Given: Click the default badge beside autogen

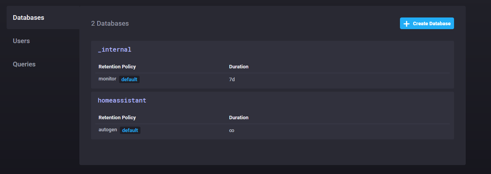Looking at the screenshot, I should 130,130.
